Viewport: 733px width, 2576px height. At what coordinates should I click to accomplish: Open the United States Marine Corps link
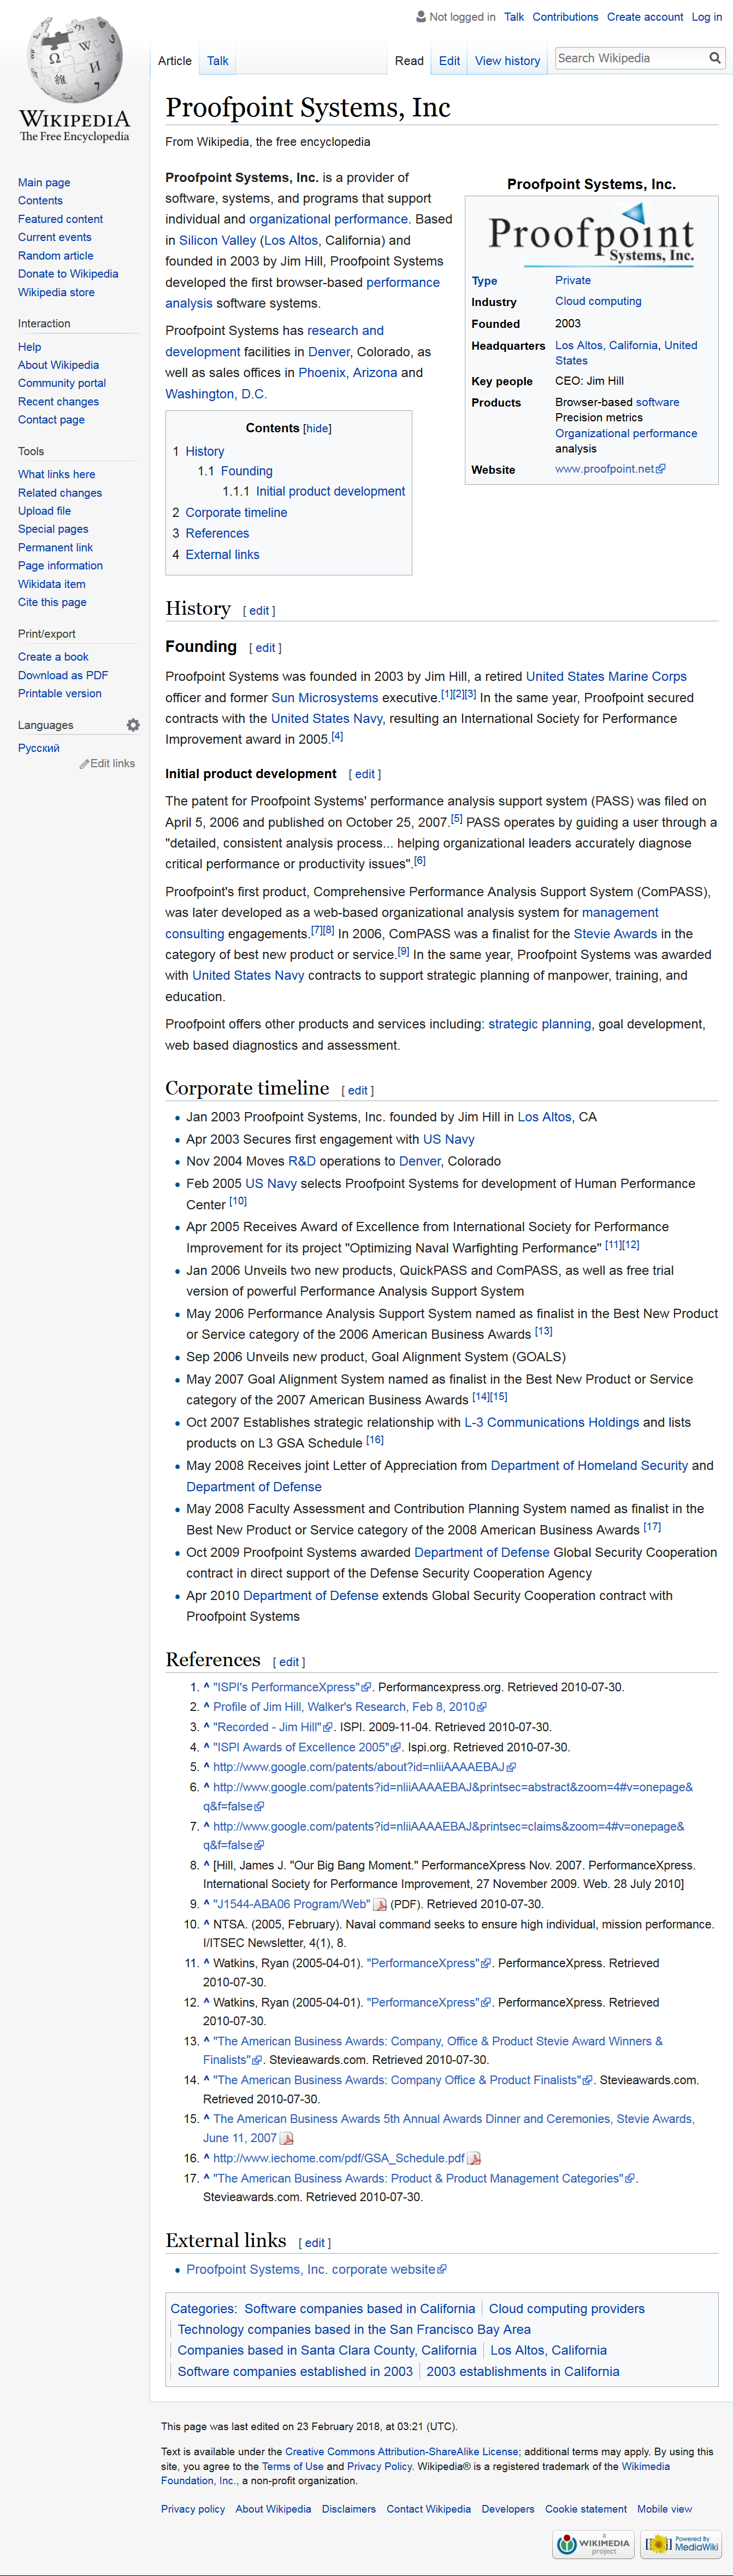click(x=606, y=677)
